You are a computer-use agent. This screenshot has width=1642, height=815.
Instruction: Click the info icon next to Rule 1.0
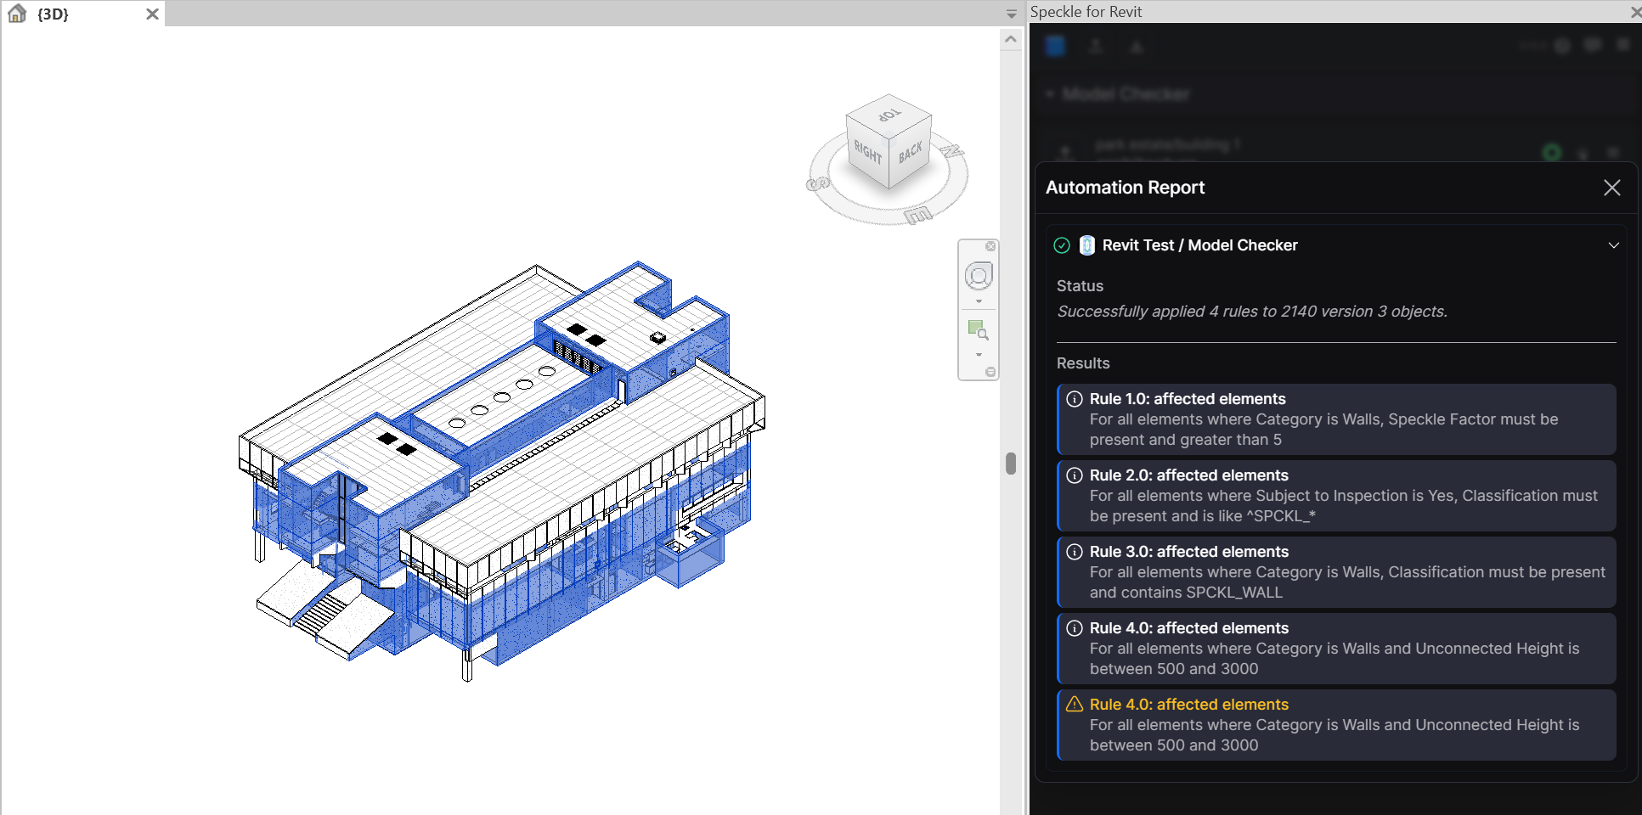1075,399
